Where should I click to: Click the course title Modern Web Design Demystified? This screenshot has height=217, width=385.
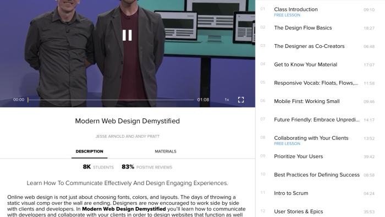pos(128,121)
